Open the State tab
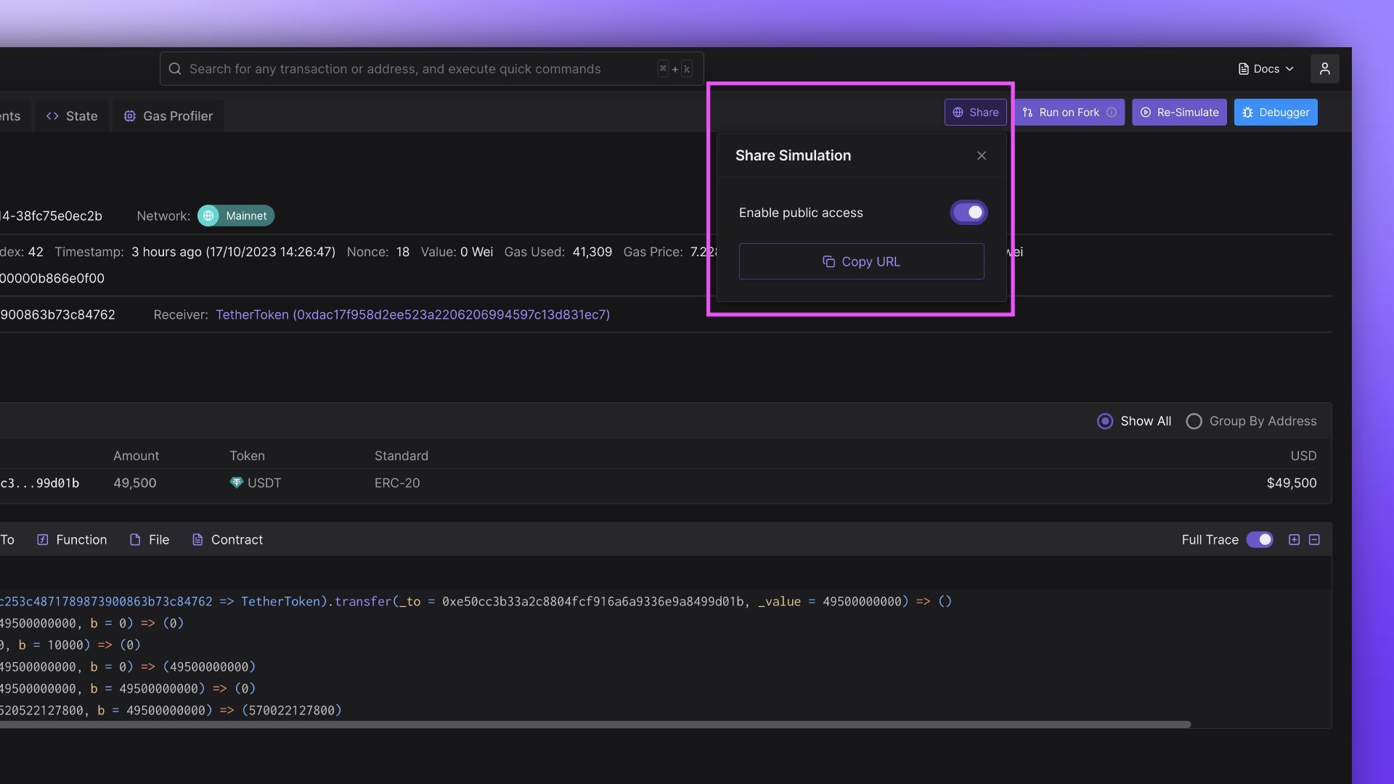This screenshot has width=1394, height=784. click(x=72, y=116)
